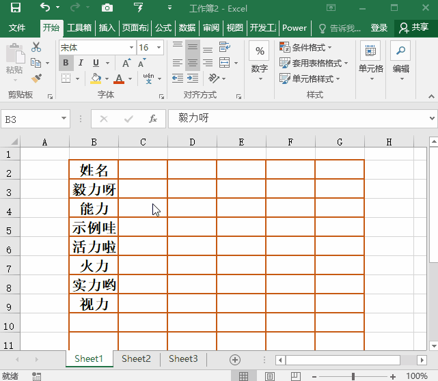The image size is (438, 381).
Task: Click the camera screenshot icon
Action: tap(107, 8)
